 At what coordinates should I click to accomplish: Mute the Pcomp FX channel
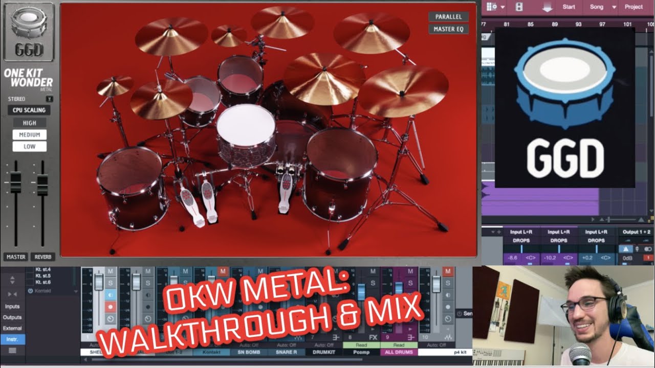[x=373, y=271]
